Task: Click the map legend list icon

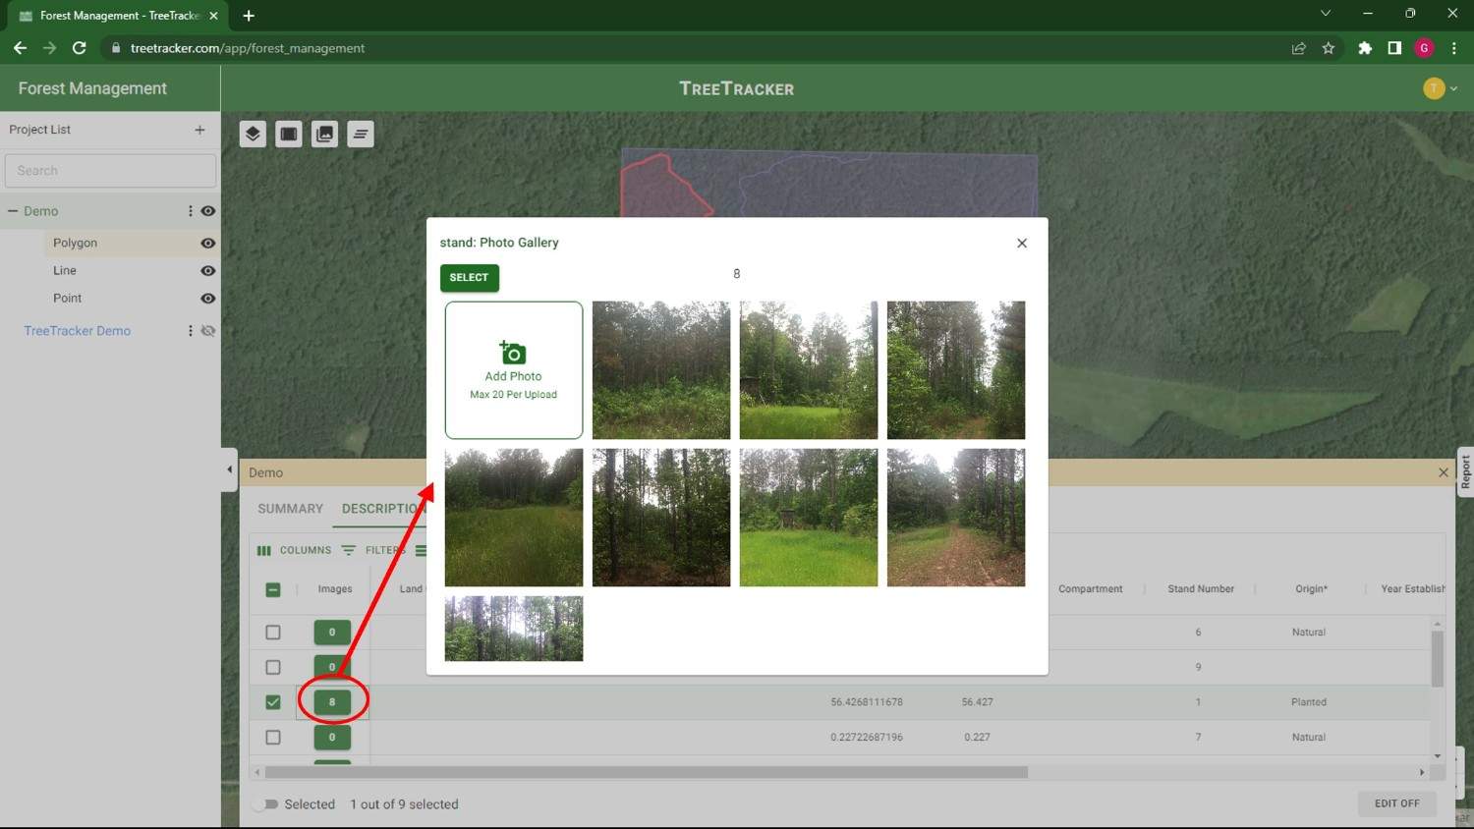Action: click(361, 134)
